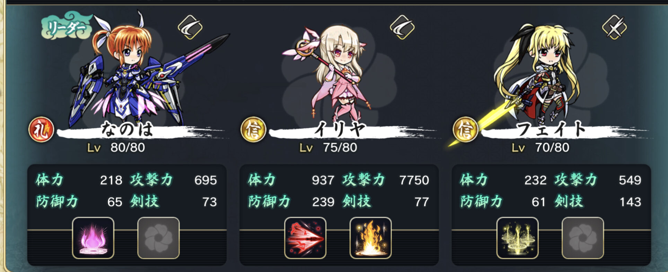Select Fate's empty second skill slot
Image resolution: width=668 pixels, height=272 pixels.
[x=583, y=238]
